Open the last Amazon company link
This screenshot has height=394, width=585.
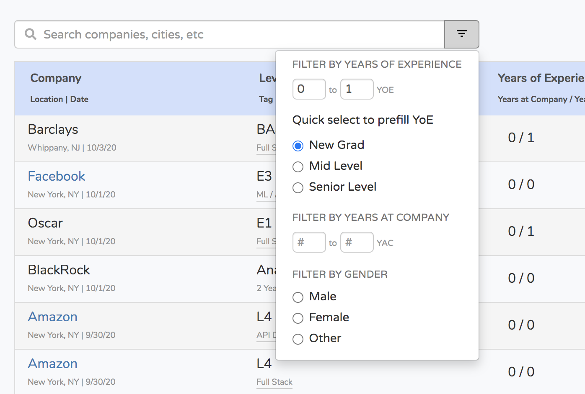[x=52, y=363]
